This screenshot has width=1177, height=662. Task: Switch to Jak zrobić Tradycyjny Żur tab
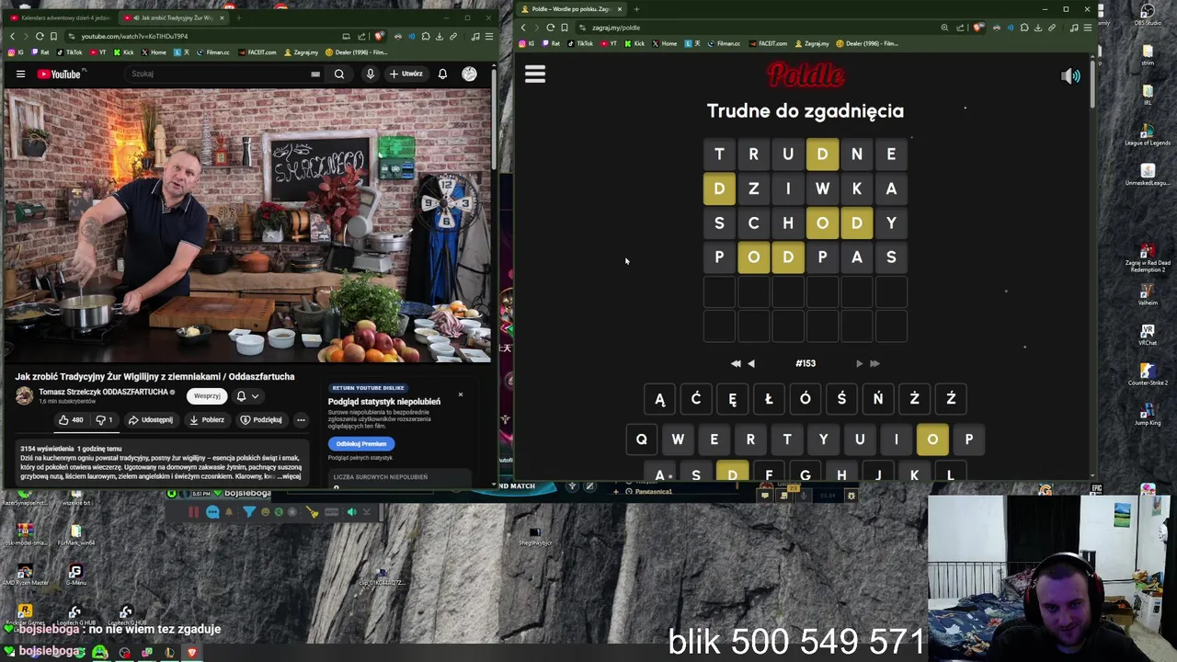click(x=175, y=17)
